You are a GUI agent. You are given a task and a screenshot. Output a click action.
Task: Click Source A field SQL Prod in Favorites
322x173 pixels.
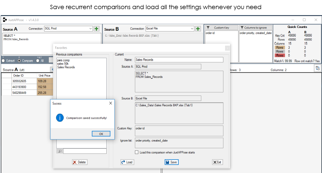[168, 66]
